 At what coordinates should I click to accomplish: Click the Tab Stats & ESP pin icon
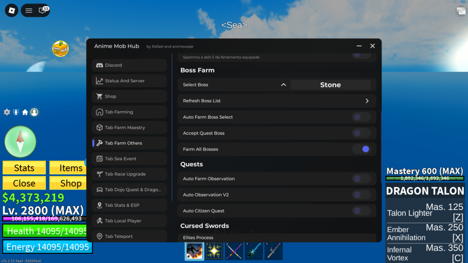tap(99, 205)
